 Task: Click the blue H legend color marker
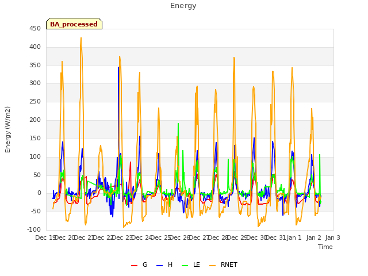pos(160,266)
